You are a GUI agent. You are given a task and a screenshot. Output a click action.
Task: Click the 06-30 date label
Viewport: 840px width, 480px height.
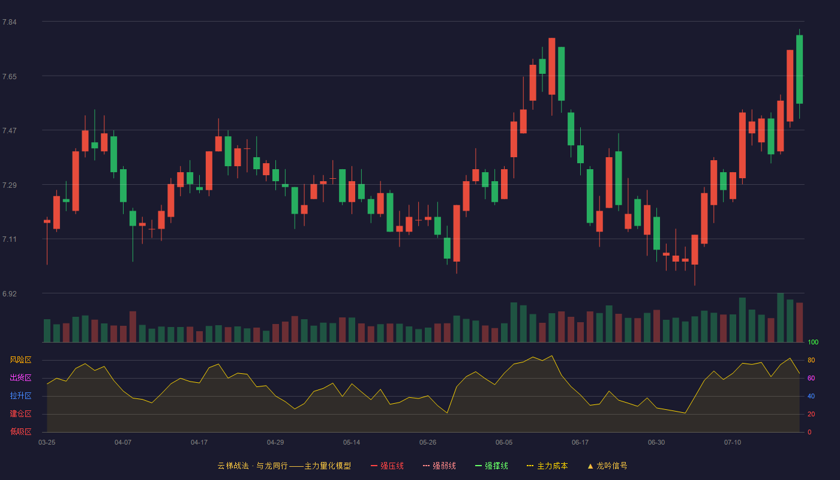click(656, 442)
